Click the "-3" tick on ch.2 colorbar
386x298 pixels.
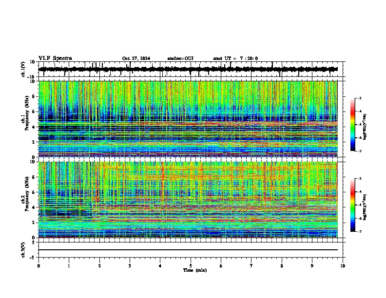359,179
